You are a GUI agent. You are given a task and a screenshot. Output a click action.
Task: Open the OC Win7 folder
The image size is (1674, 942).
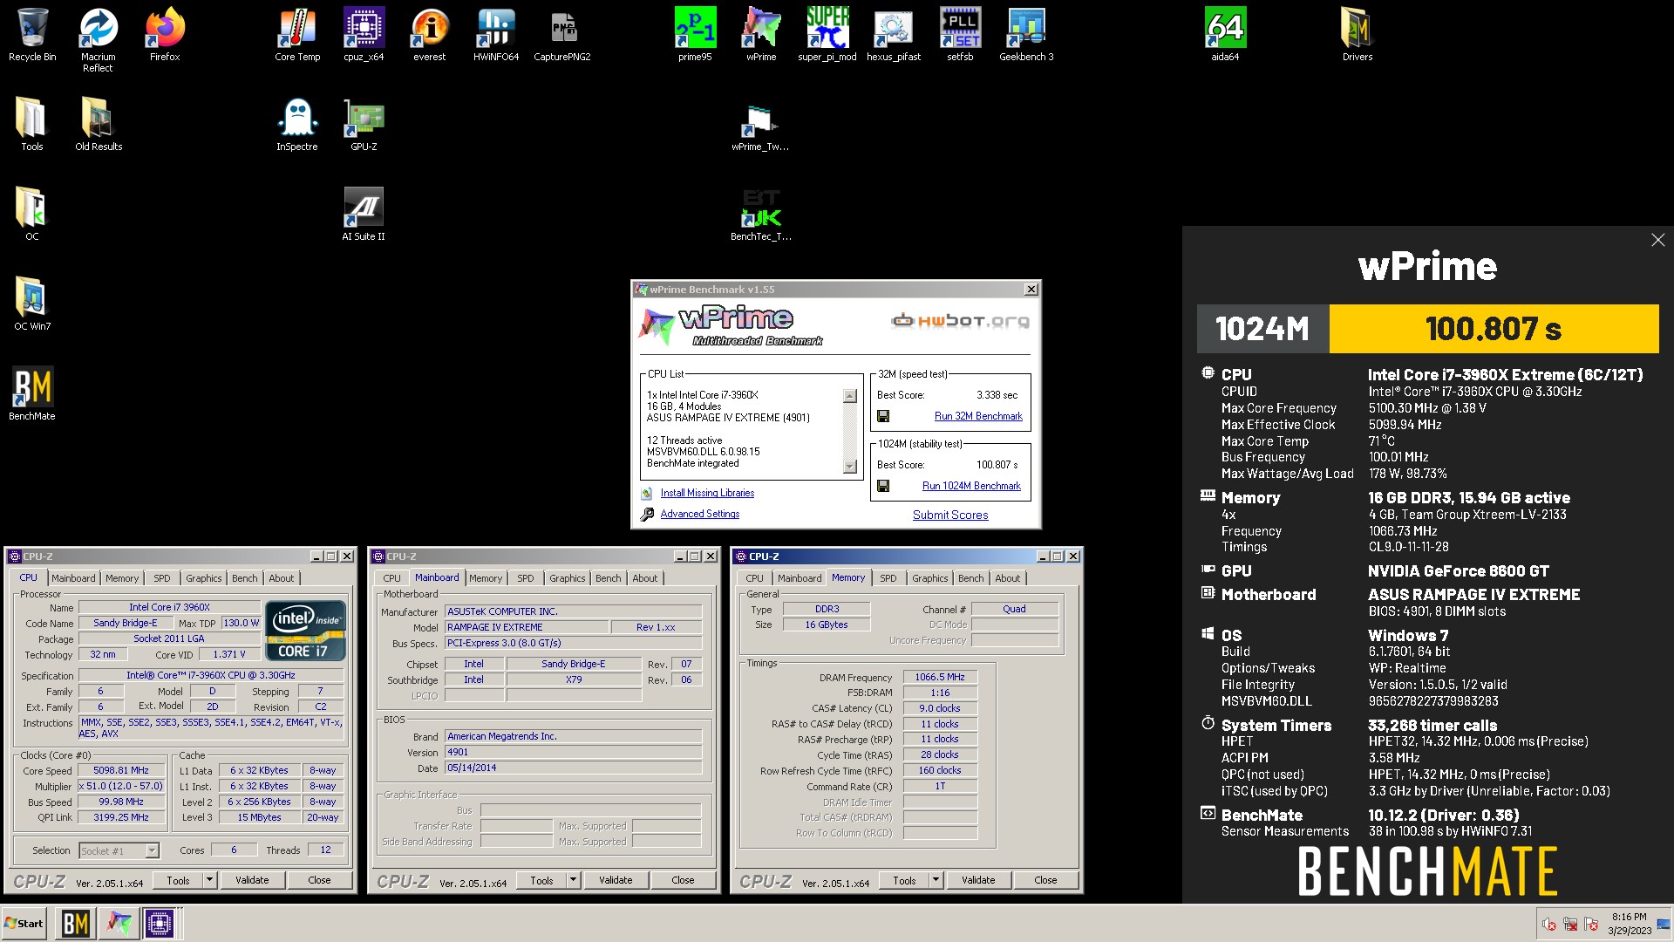tap(32, 304)
